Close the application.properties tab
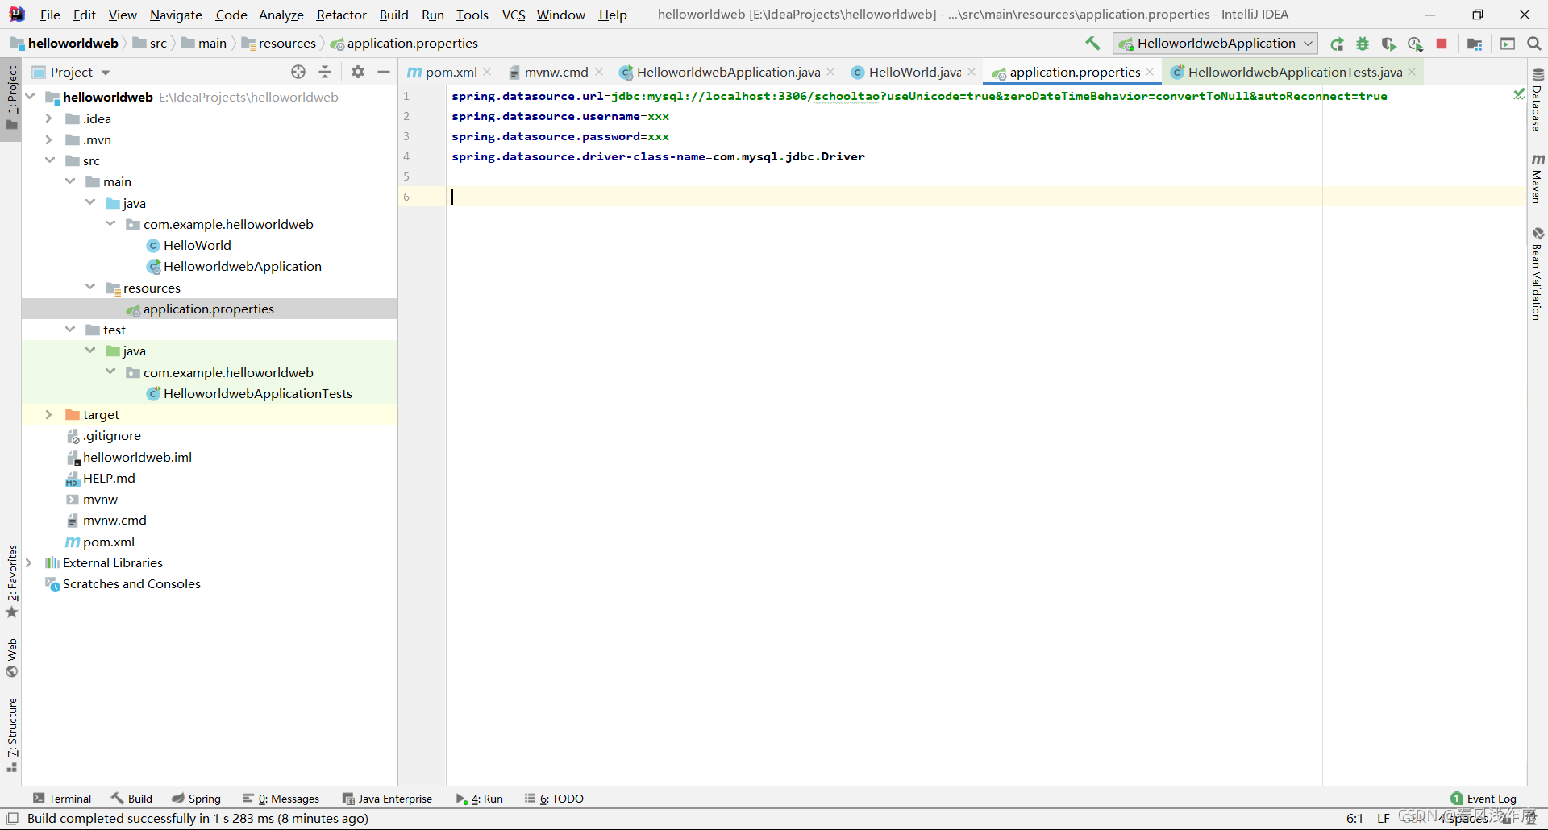The height and width of the screenshot is (830, 1548). (x=1150, y=72)
